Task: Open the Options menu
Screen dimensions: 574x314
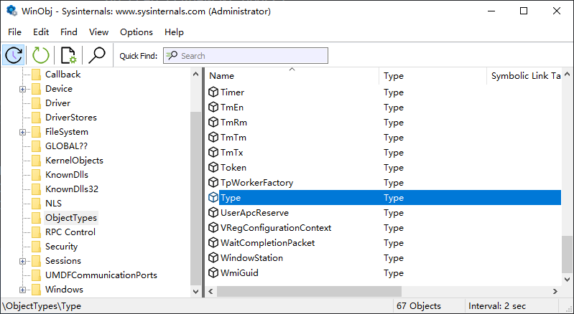Action: coord(136,32)
